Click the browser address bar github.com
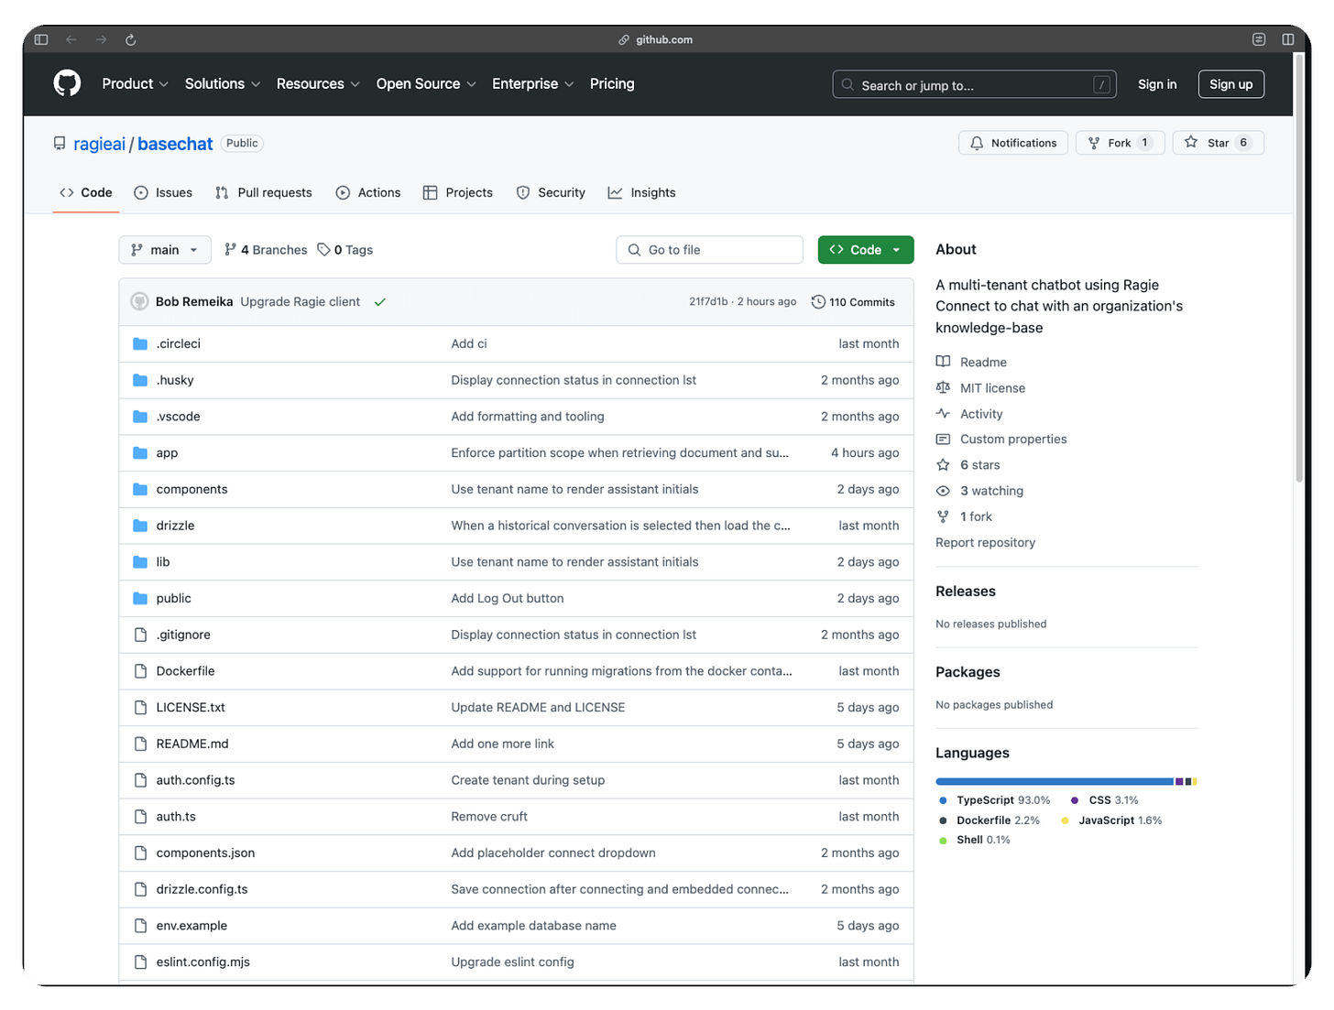 (x=656, y=39)
